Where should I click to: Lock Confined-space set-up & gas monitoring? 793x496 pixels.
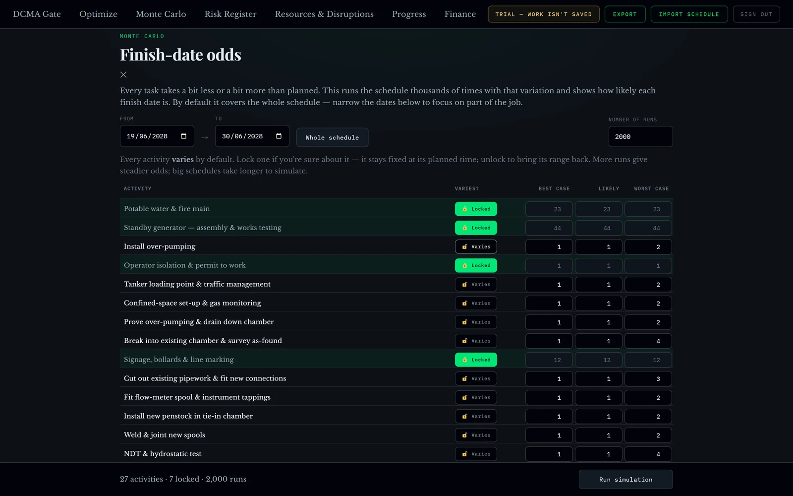coord(476,303)
